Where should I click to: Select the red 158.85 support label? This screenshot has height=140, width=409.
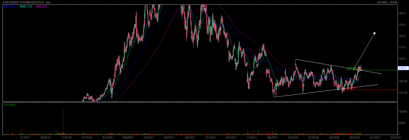(350, 88)
